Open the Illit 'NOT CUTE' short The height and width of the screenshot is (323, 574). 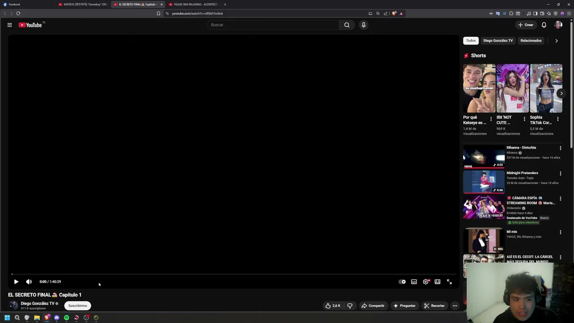[x=513, y=88]
